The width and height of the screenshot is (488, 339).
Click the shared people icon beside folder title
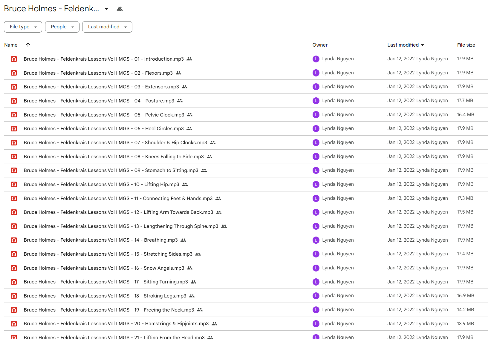coord(120,9)
